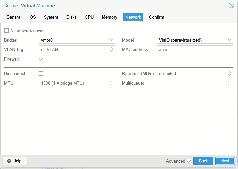This screenshot has height=169, width=238.
Task: Click the Multiqueue spinner arrows
Action: click(229, 83)
